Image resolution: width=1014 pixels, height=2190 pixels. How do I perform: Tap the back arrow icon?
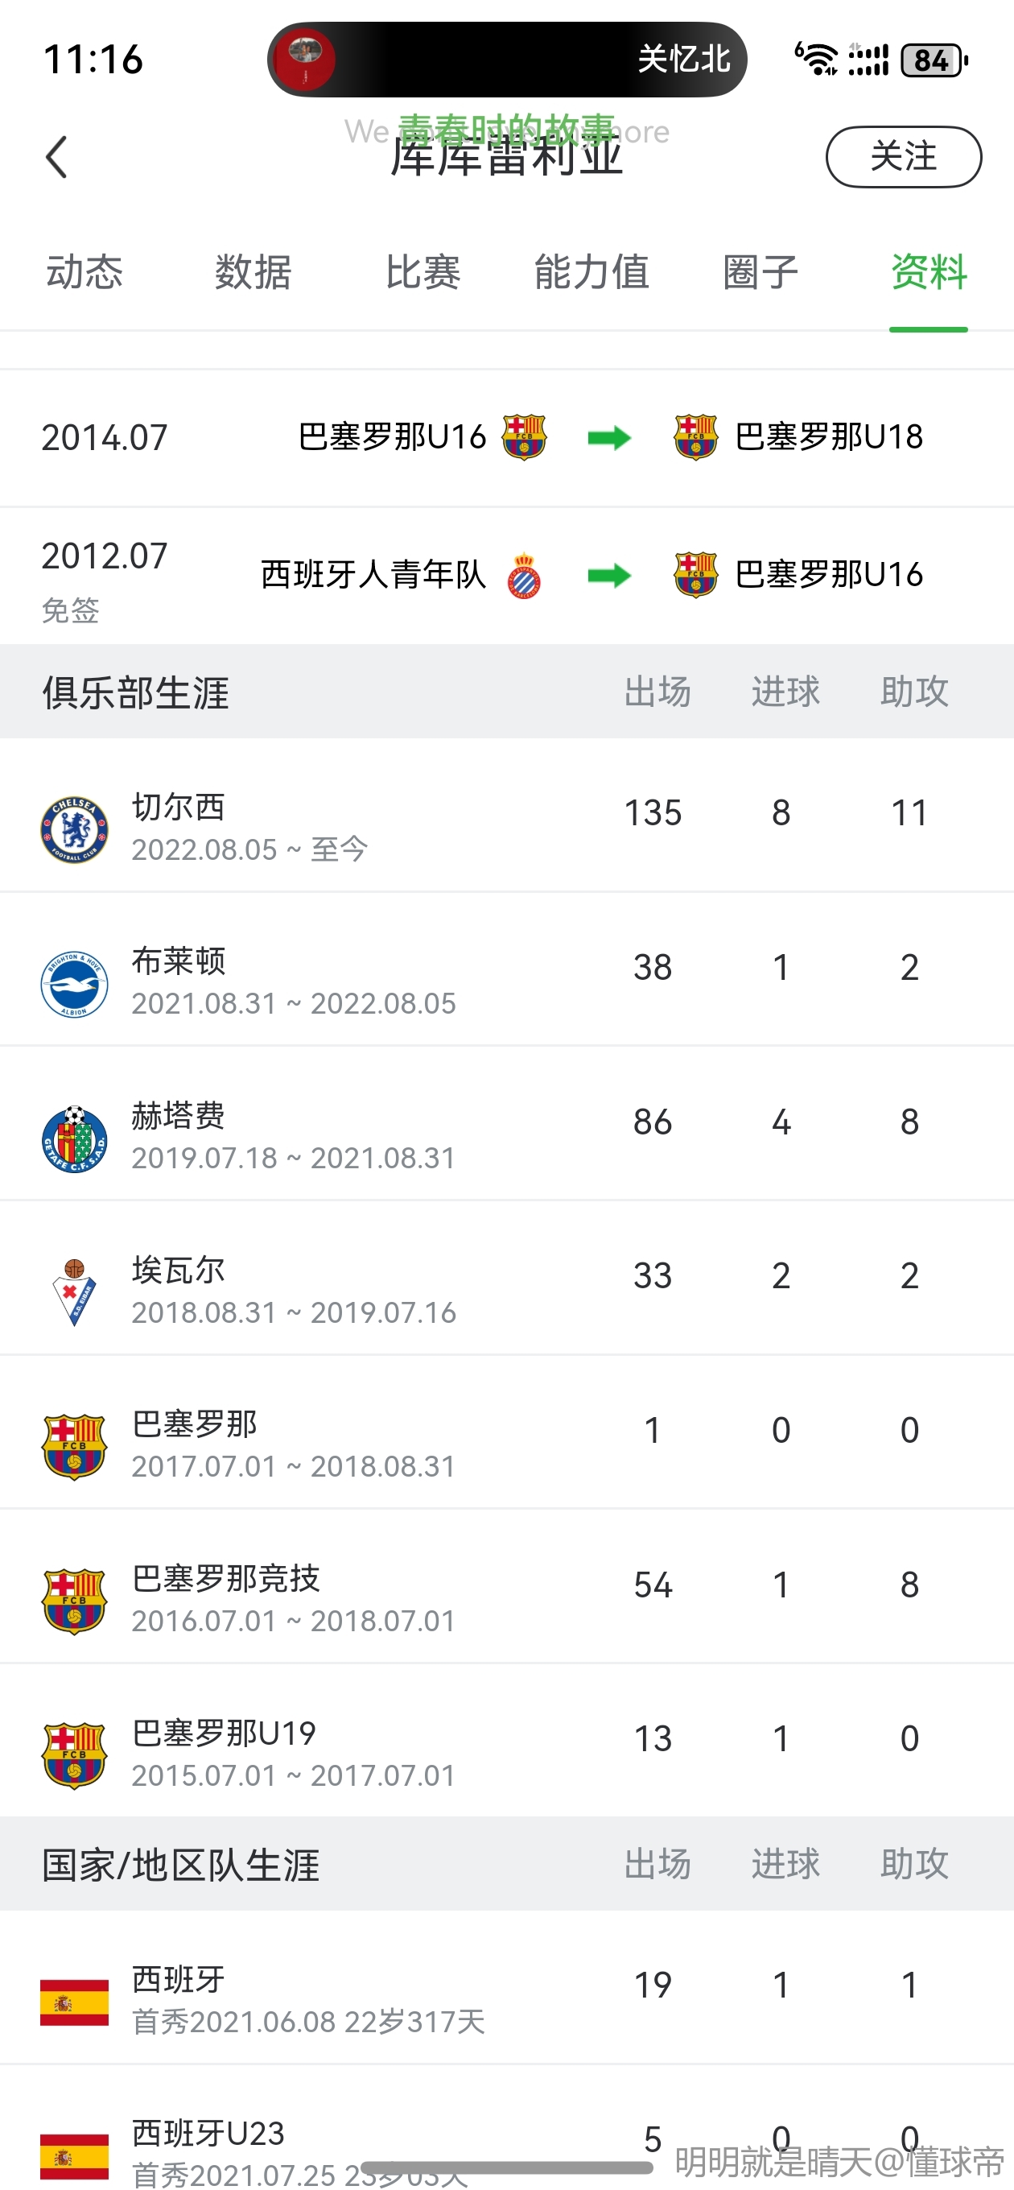tap(56, 157)
